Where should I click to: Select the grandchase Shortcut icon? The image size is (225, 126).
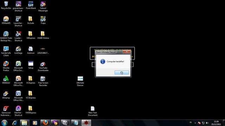point(18,6)
